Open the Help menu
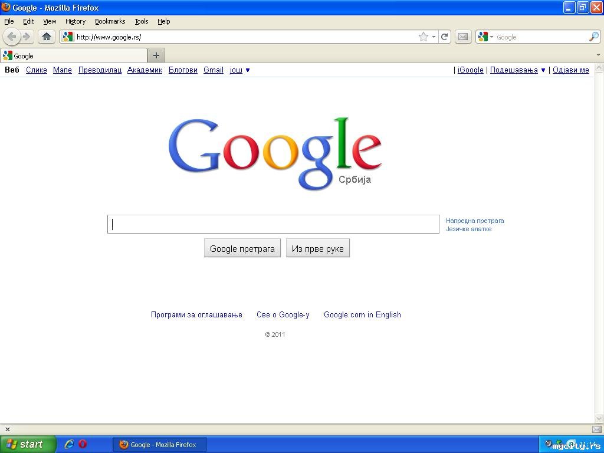Image resolution: width=604 pixels, height=453 pixels. point(164,21)
